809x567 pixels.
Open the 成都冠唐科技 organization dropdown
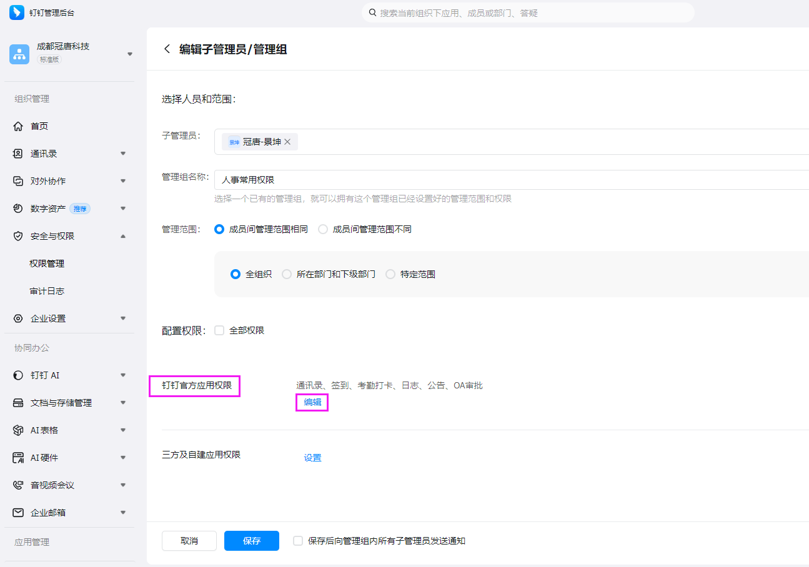pos(130,54)
